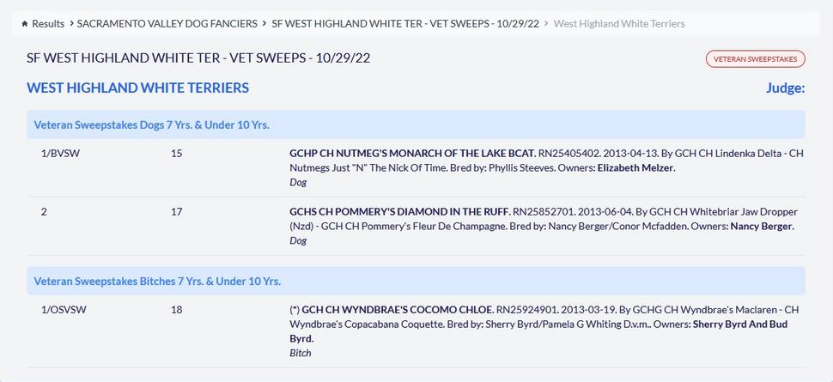Click the Veteran Sweepstakes badge
The height and width of the screenshot is (382, 833).
click(755, 59)
